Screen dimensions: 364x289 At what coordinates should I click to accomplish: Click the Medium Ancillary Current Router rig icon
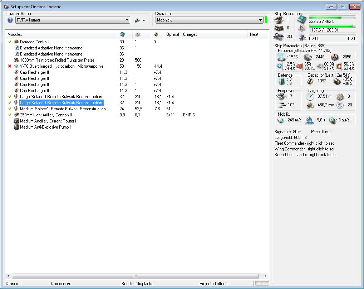(16, 121)
